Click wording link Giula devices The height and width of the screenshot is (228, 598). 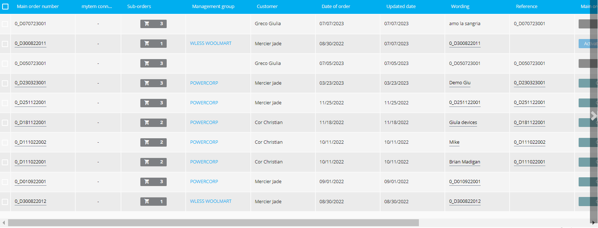tap(463, 122)
